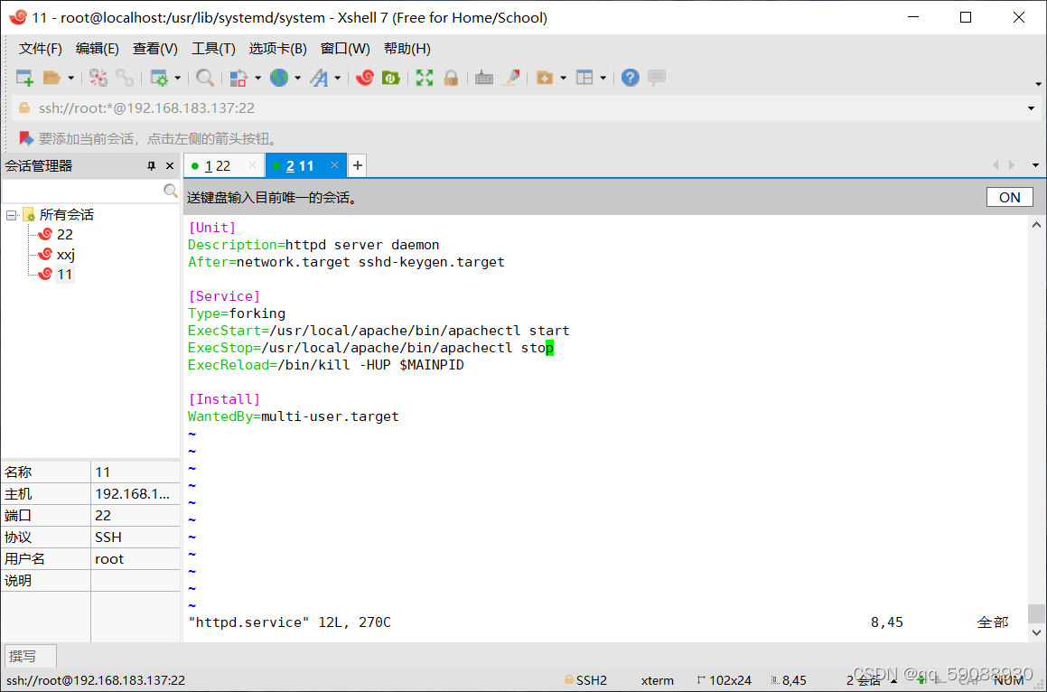The height and width of the screenshot is (692, 1047).
Task: Expand the color scheme dropdown arrow
Action: point(257,79)
